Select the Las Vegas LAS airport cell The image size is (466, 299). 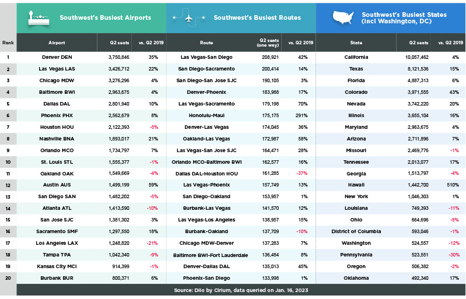coord(57,69)
